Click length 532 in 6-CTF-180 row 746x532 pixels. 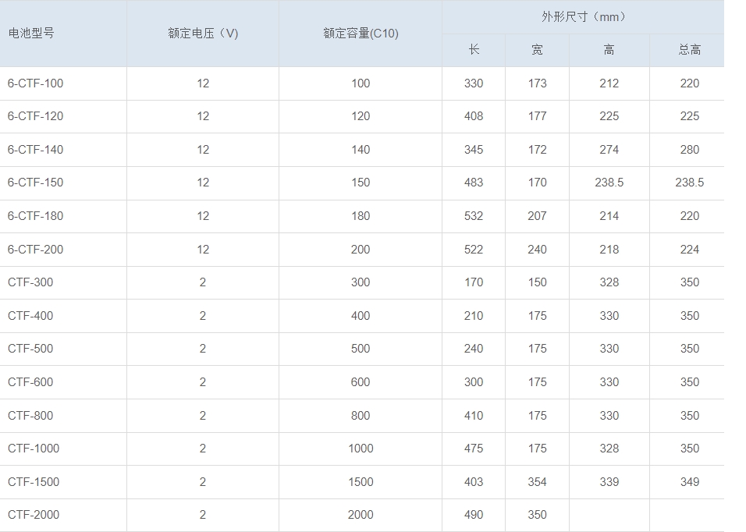(x=474, y=216)
